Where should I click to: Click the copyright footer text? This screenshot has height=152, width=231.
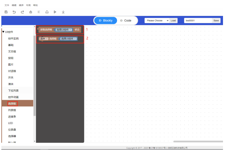157,148
